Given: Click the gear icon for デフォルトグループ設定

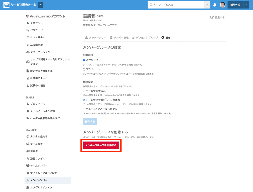Looking at the screenshot, I should [x=28, y=173].
